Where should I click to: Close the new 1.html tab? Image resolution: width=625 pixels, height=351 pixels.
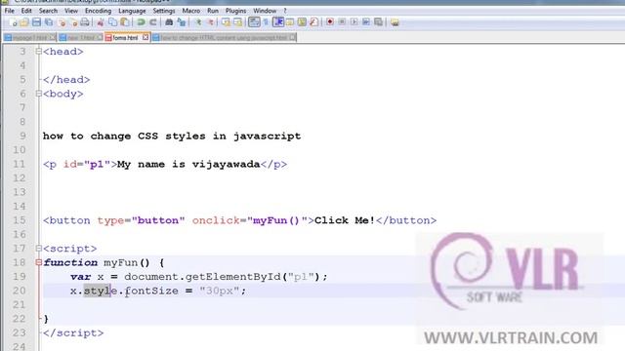100,37
